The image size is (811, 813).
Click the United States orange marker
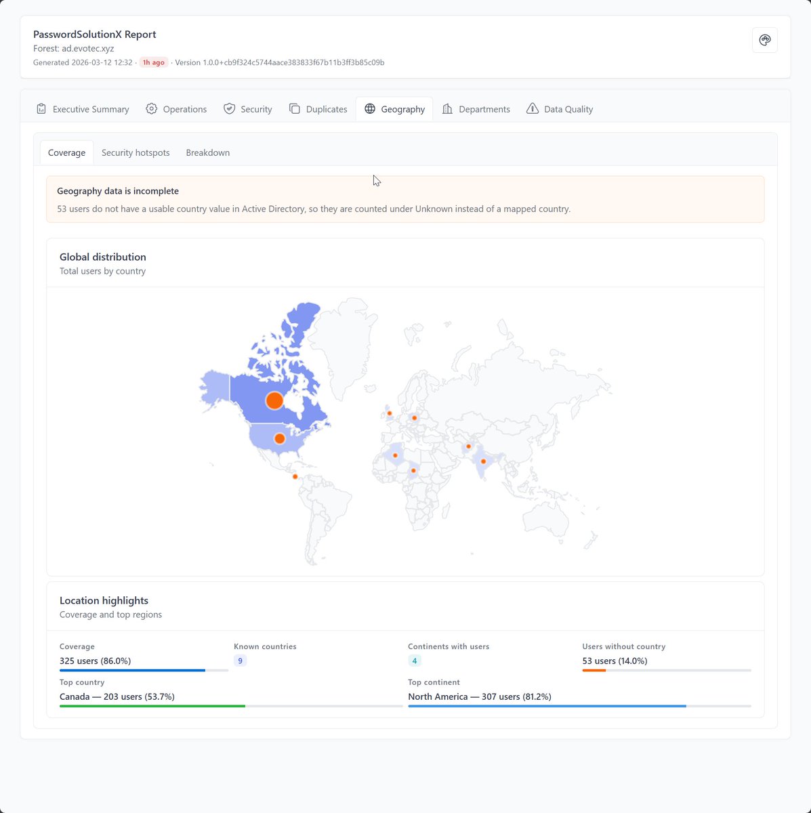tap(280, 439)
